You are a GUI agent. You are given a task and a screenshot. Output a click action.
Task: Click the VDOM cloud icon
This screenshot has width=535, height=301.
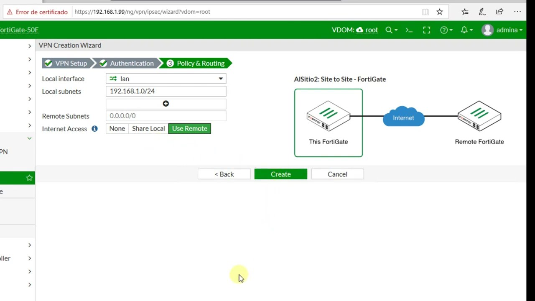[360, 30]
